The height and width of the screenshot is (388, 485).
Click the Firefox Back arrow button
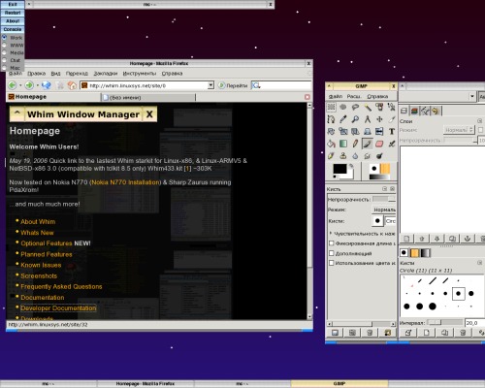13,85
